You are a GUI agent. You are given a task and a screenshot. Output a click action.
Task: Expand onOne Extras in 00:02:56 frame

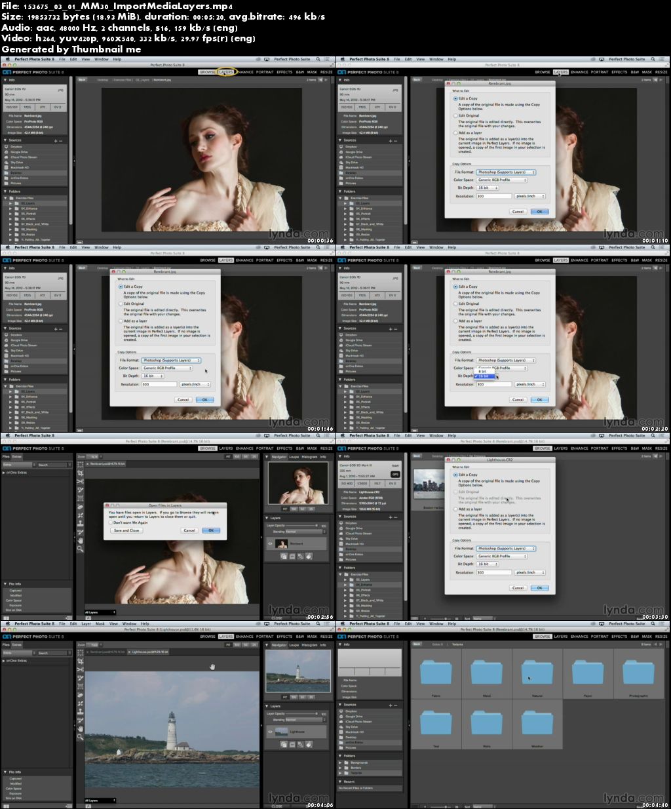pyautogui.click(x=3, y=472)
